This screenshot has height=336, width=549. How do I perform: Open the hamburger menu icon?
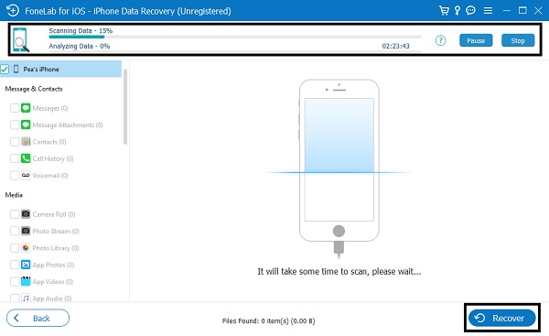tap(488, 11)
